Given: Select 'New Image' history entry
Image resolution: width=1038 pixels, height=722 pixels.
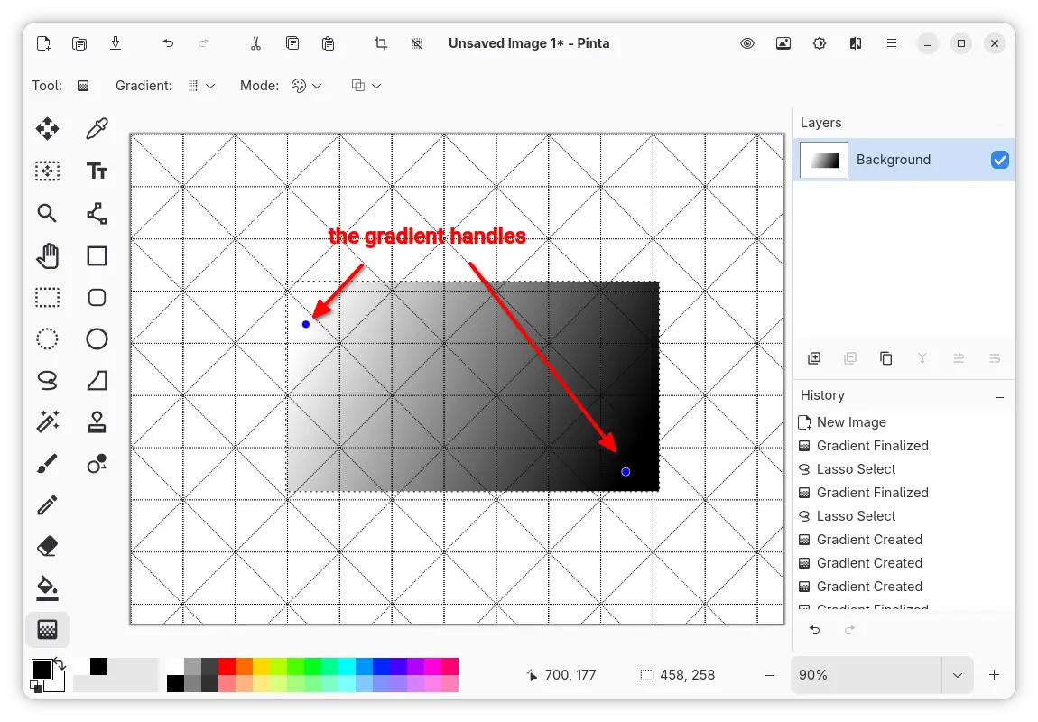Looking at the screenshot, I should click(x=850, y=422).
